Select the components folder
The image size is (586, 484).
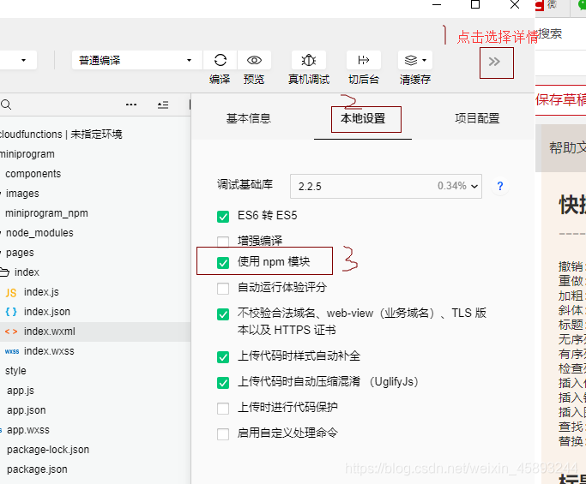33,174
